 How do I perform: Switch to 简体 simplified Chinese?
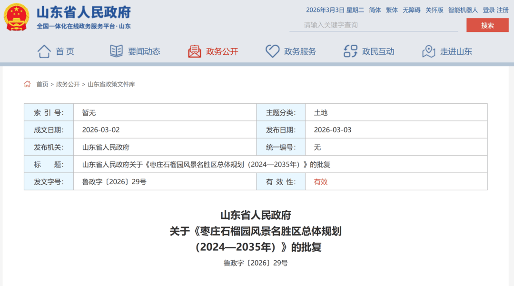(375, 10)
